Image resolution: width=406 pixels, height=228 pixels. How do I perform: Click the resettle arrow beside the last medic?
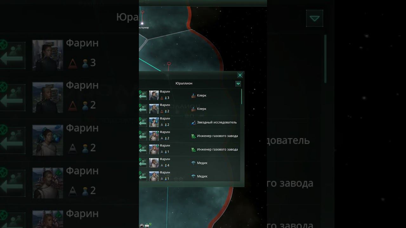coord(143,176)
